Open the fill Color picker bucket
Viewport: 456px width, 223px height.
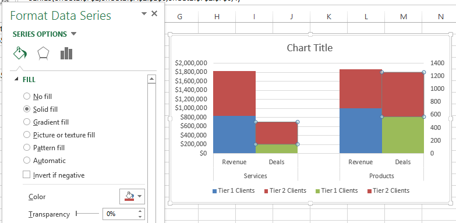[x=129, y=196]
